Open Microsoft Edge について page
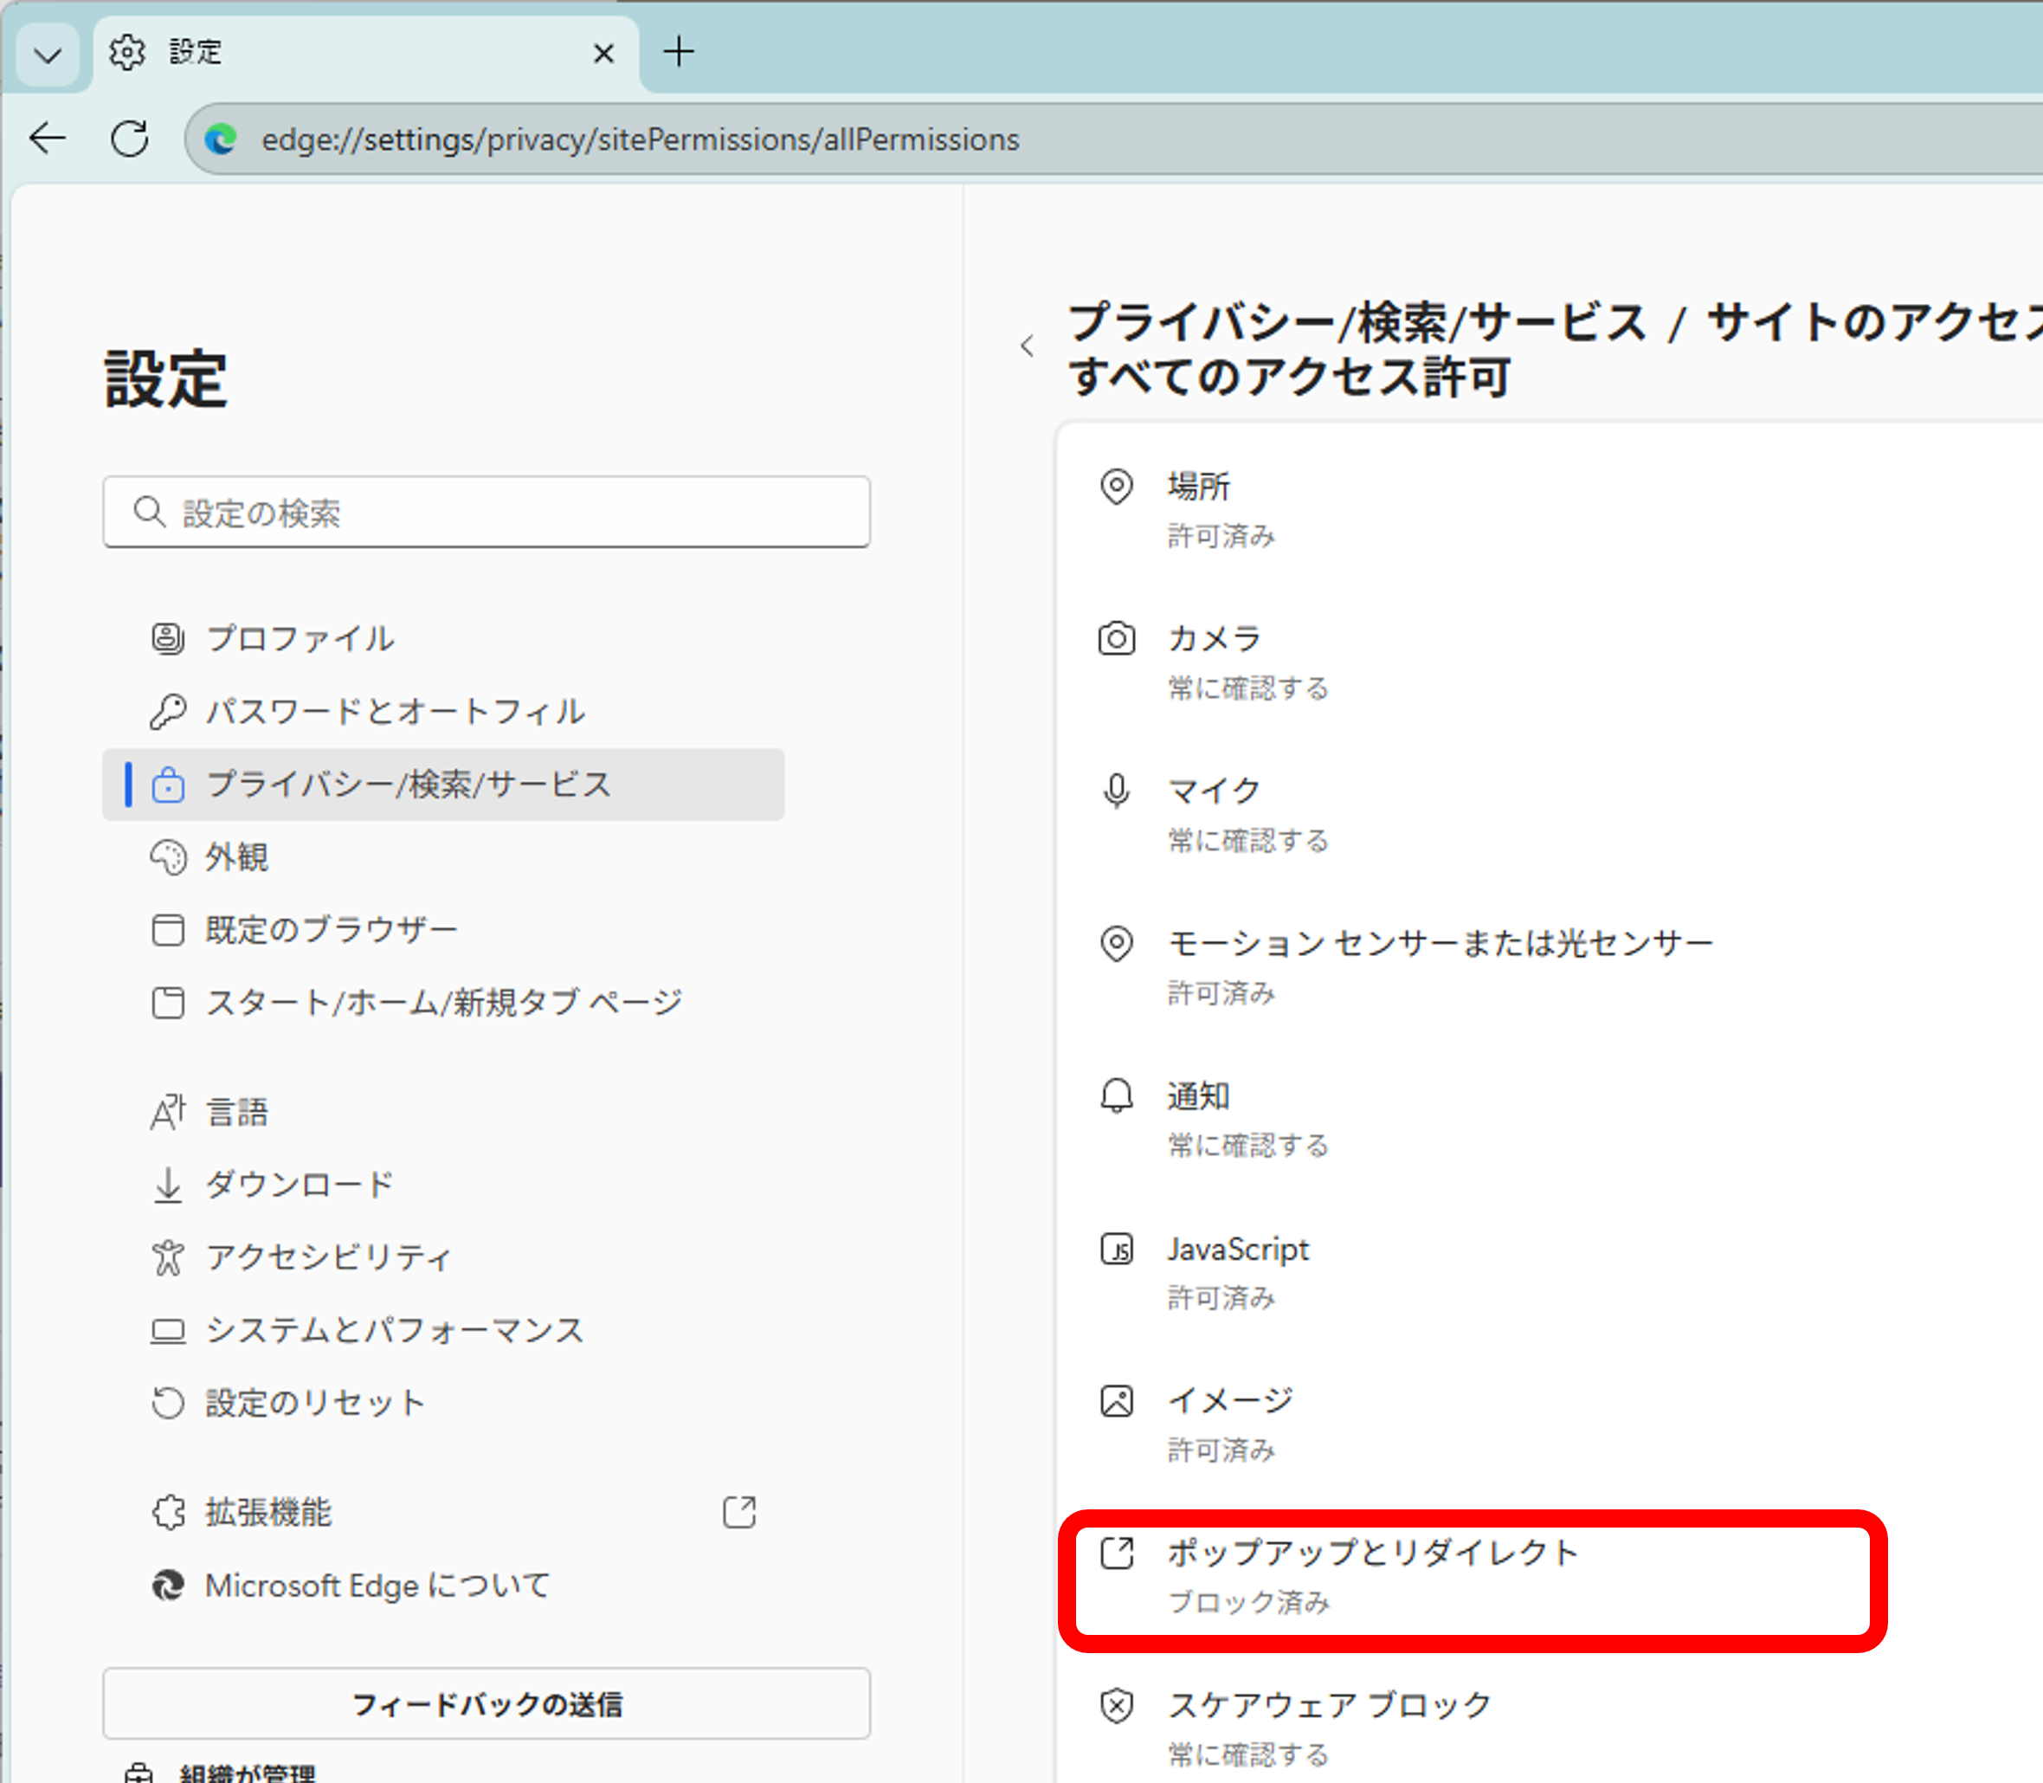The height and width of the screenshot is (1783, 2043). [376, 1585]
